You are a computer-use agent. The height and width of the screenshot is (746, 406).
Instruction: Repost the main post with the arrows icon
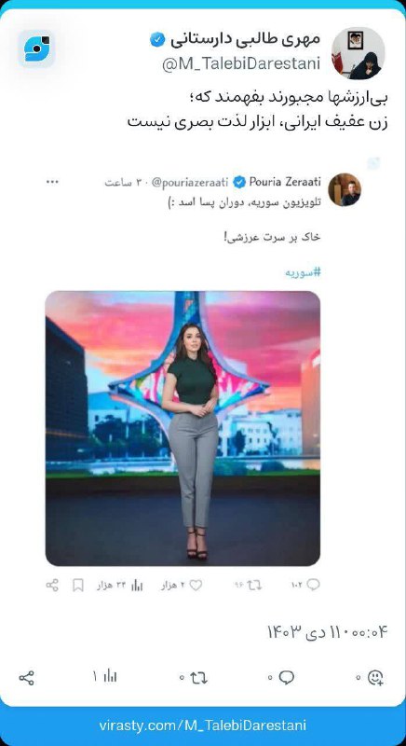pos(199,678)
